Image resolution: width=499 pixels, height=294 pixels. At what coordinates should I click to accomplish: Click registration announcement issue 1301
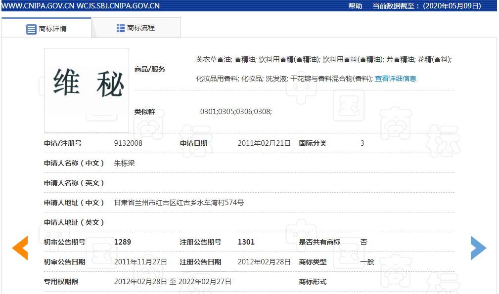(x=246, y=242)
